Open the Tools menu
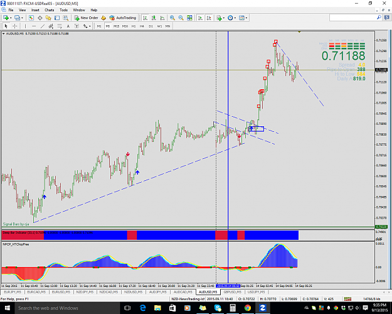Viewport: 392px width, 314px height. click(63, 10)
